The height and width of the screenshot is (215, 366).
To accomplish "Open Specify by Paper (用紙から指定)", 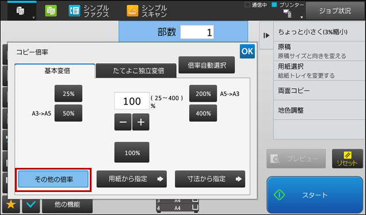I will 132,179.
